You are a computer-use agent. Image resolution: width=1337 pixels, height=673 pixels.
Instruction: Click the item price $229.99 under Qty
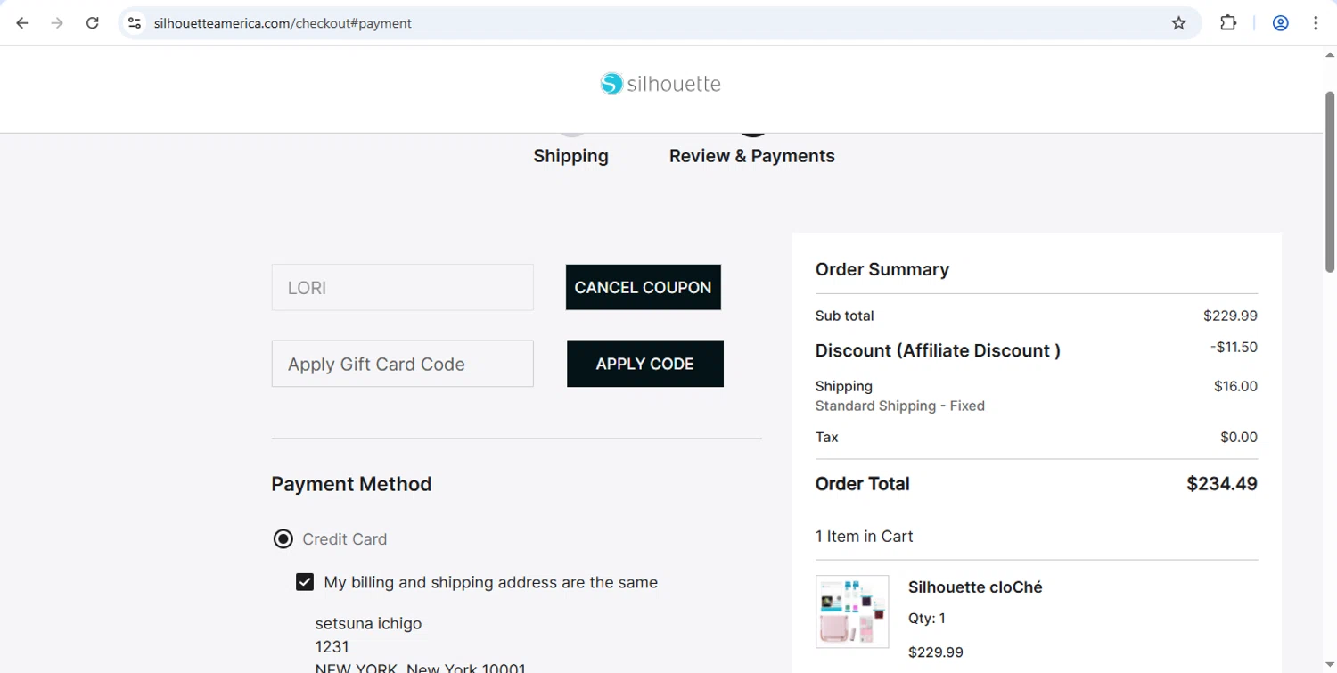click(935, 652)
